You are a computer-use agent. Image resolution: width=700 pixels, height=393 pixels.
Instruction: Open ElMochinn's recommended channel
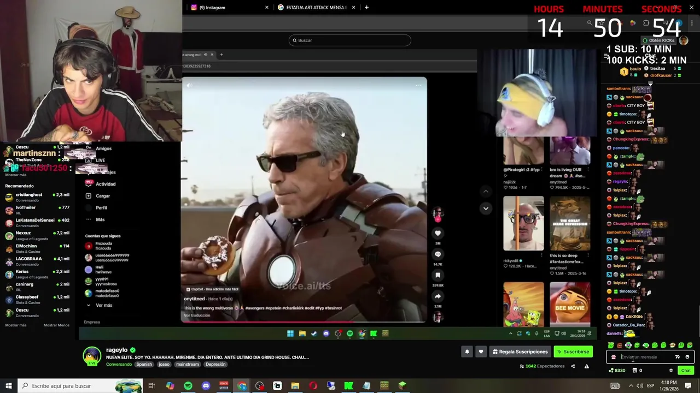(37, 248)
